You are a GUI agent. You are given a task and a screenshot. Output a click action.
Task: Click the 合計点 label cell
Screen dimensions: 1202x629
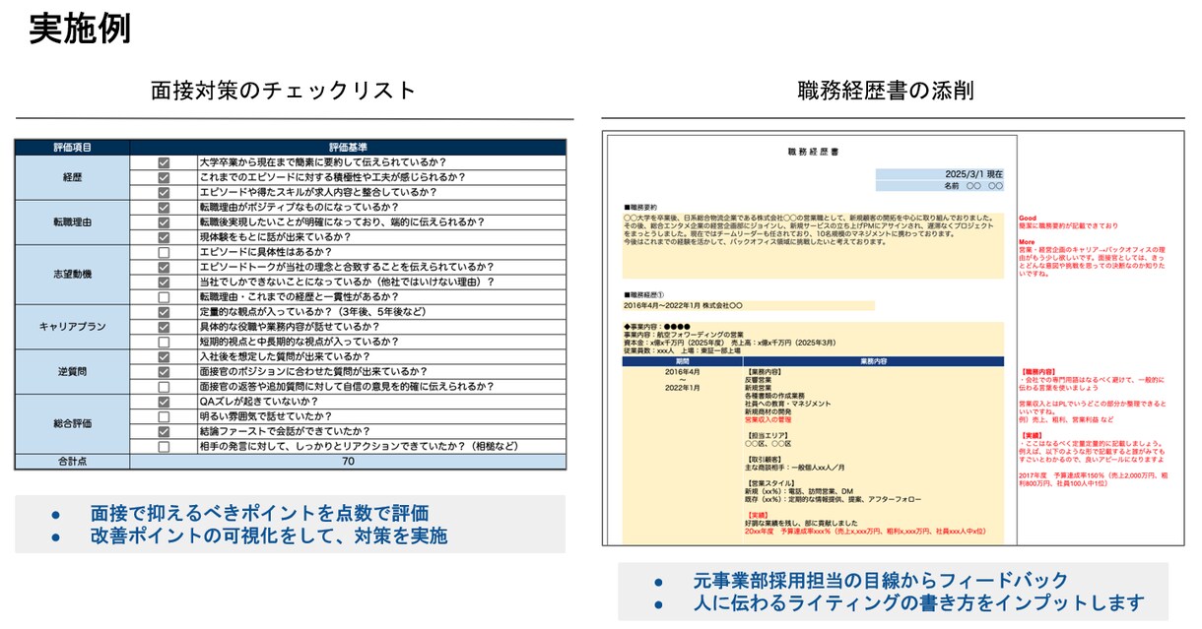pyautogui.click(x=72, y=461)
